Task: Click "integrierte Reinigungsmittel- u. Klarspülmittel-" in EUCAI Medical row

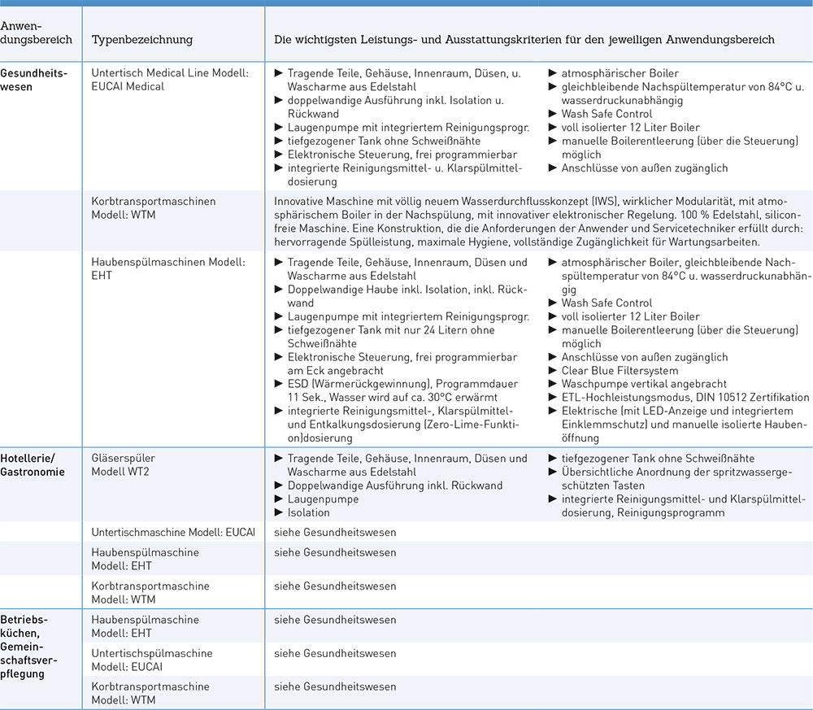Action: coord(405,168)
